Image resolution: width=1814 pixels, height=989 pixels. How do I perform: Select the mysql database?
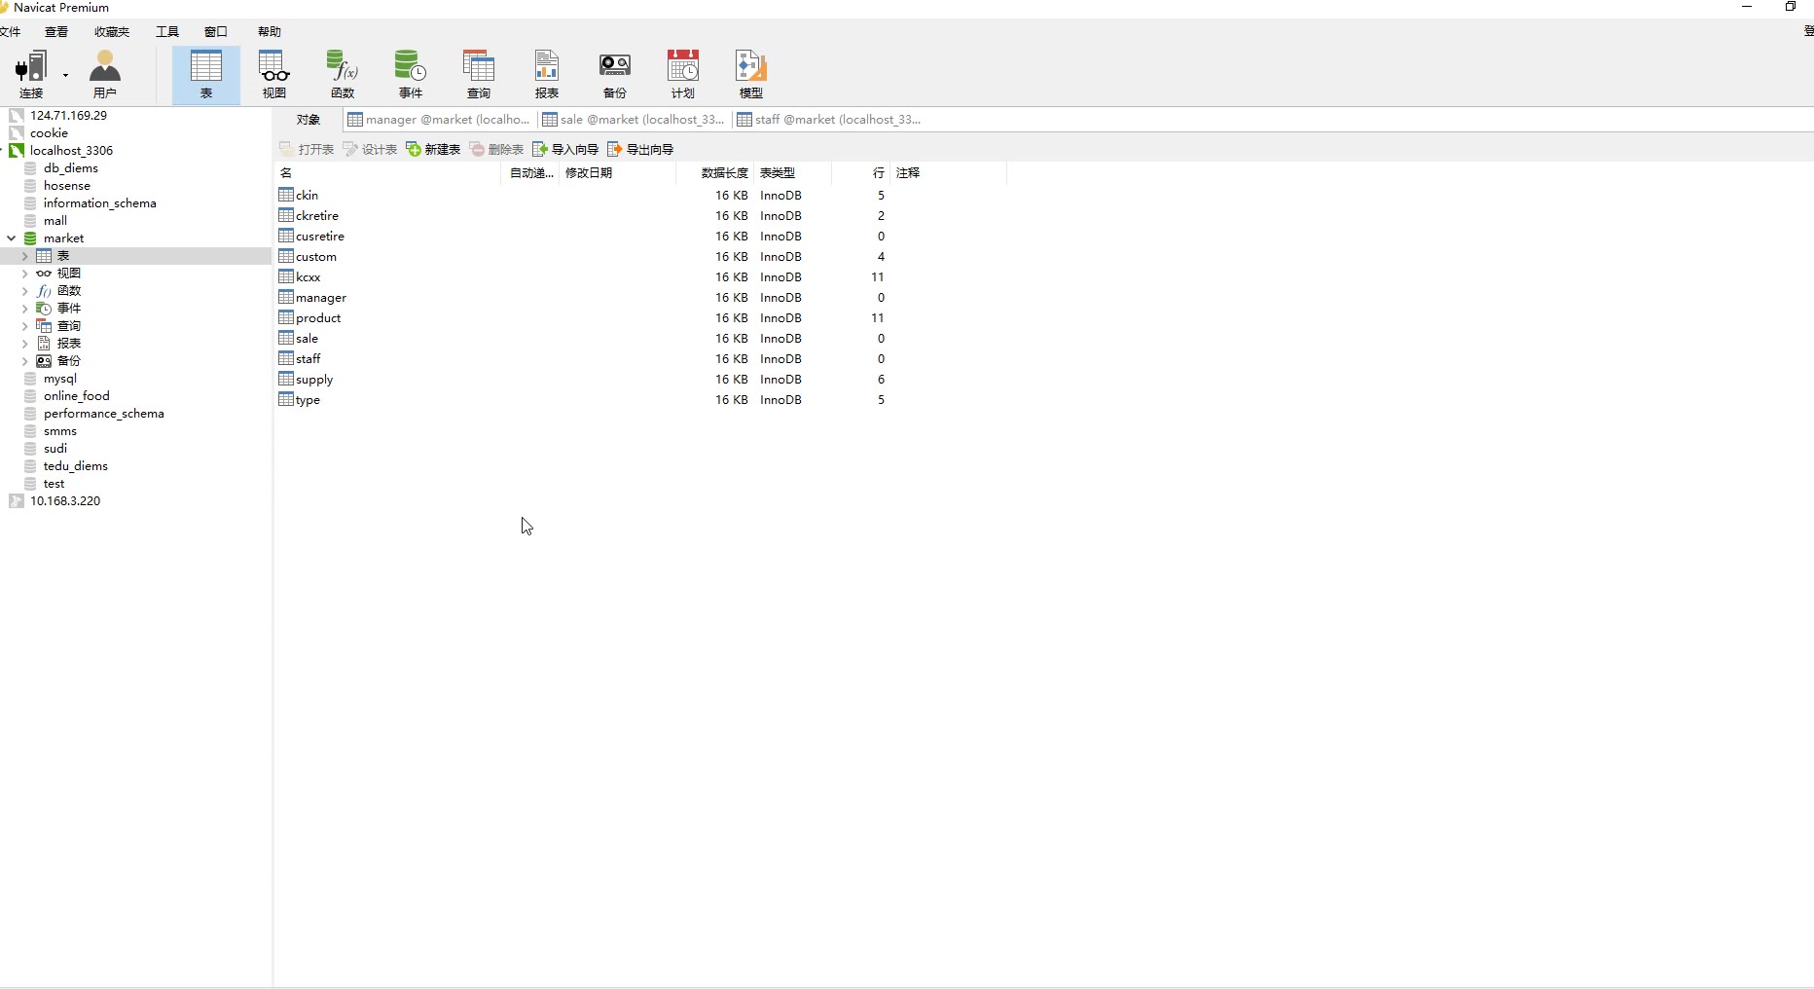click(59, 379)
